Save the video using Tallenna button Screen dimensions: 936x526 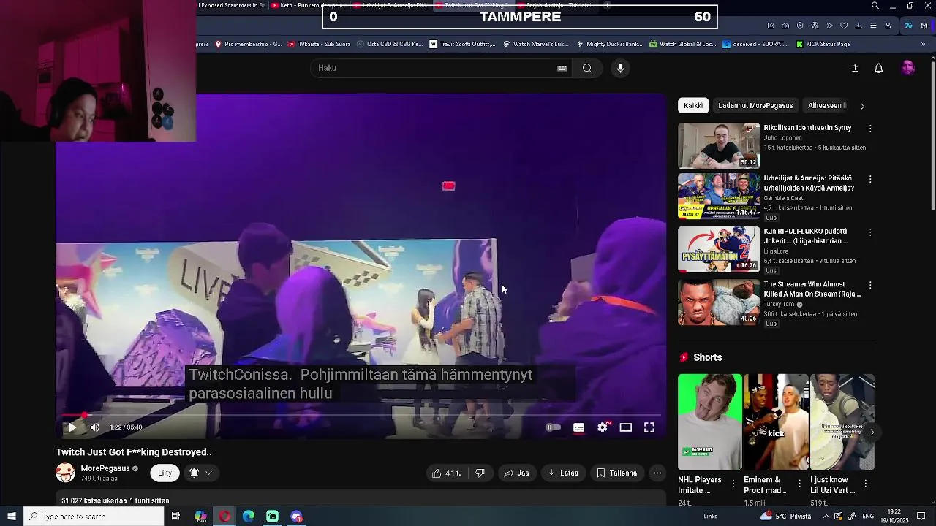coord(616,473)
